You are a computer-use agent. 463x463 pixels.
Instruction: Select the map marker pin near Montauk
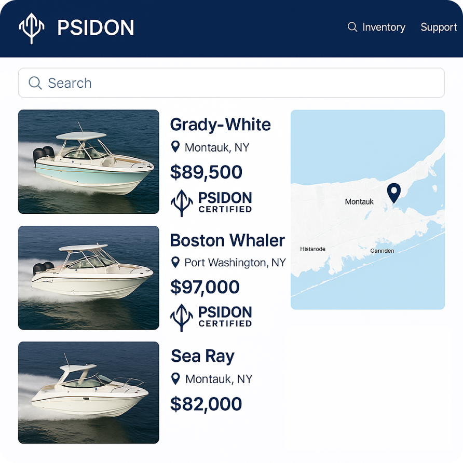coord(394,193)
